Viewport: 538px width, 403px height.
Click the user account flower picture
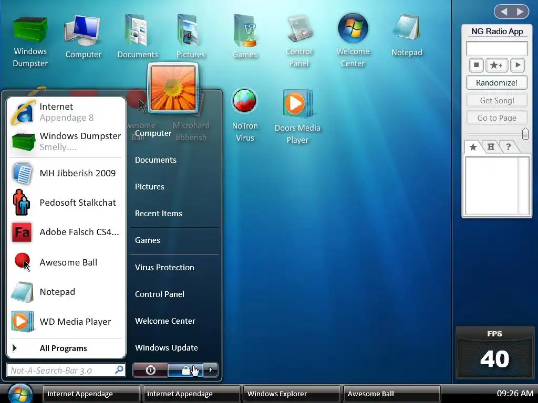[x=173, y=88]
